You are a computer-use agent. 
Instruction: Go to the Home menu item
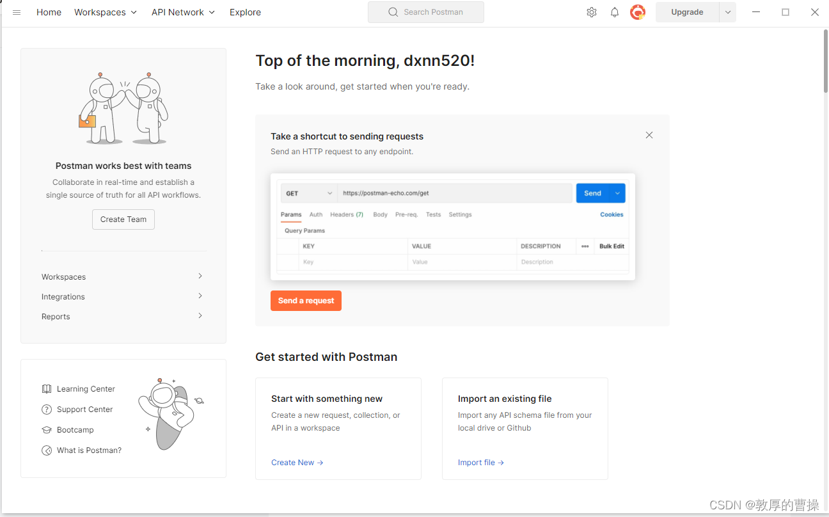[49, 12]
